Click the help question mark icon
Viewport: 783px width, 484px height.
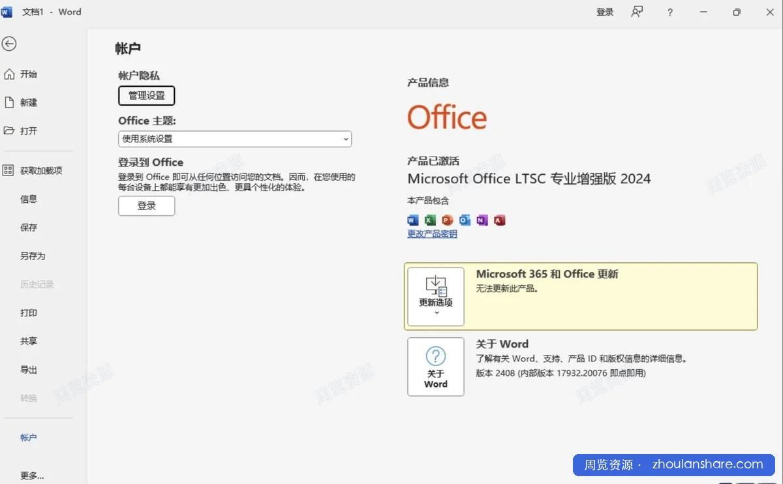point(669,12)
